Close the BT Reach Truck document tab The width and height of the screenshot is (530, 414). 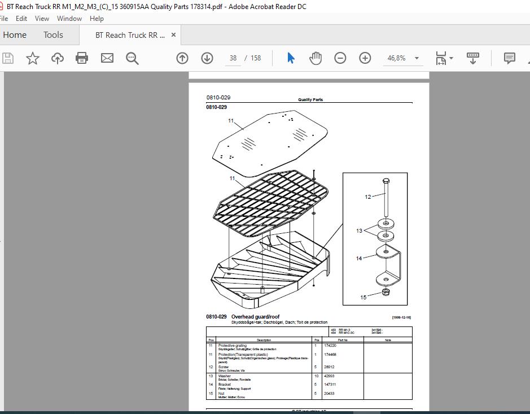pos(173,35)
